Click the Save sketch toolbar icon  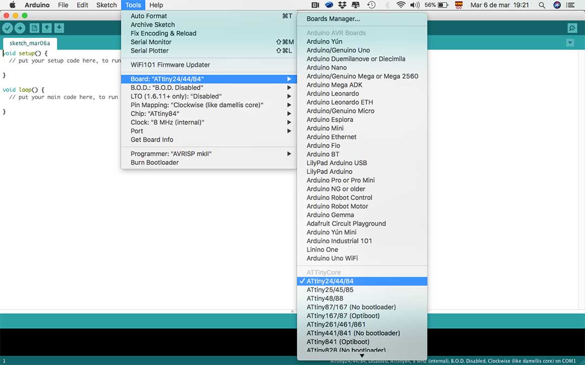pyautogui.click(x=59, y=28)
